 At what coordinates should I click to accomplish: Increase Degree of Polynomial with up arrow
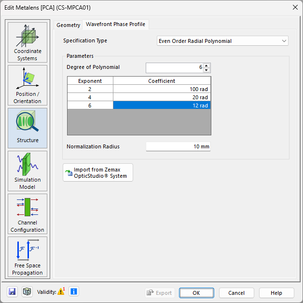pos(206,66)
